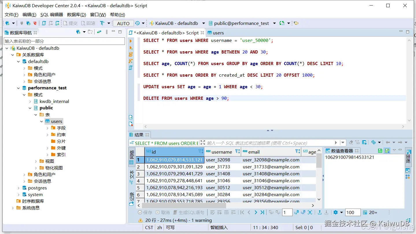Click the 回滚 rollback button

coord(88,23)
